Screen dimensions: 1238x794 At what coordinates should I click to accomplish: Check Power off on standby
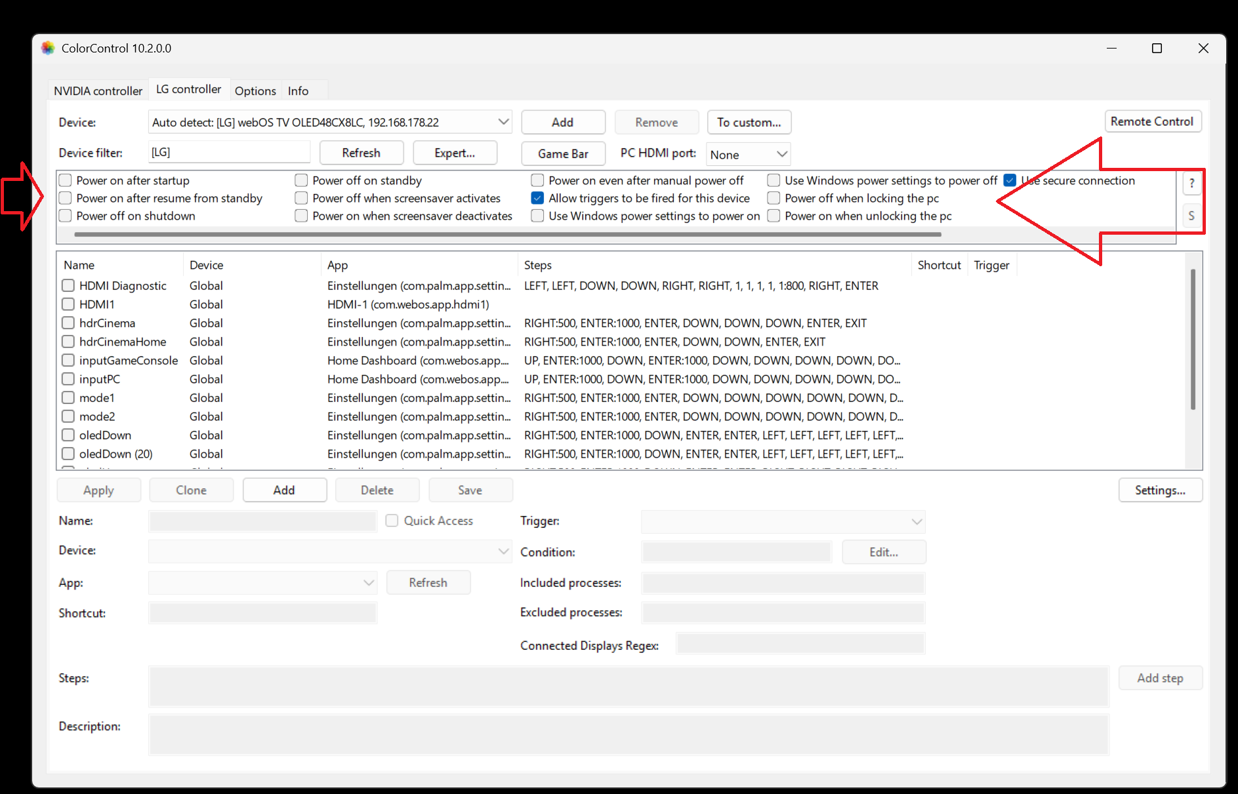point(301,180)
